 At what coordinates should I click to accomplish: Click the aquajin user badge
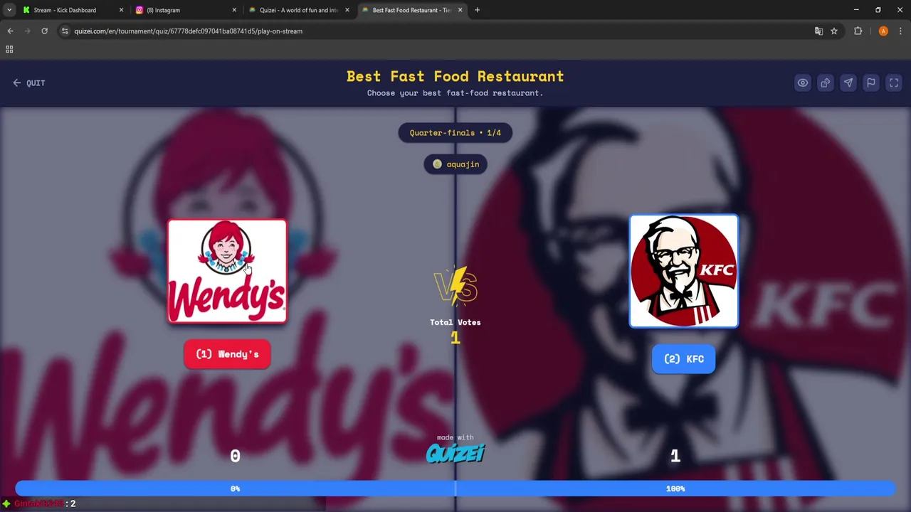455,164
